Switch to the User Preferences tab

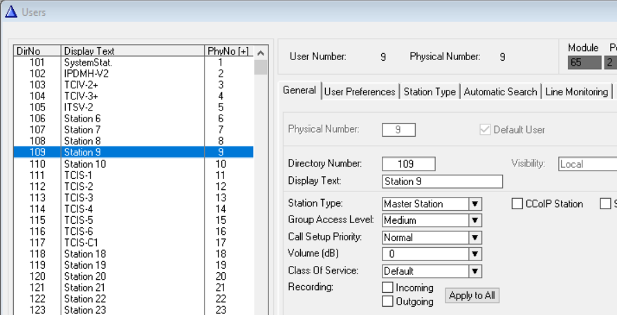click(360, 92)
